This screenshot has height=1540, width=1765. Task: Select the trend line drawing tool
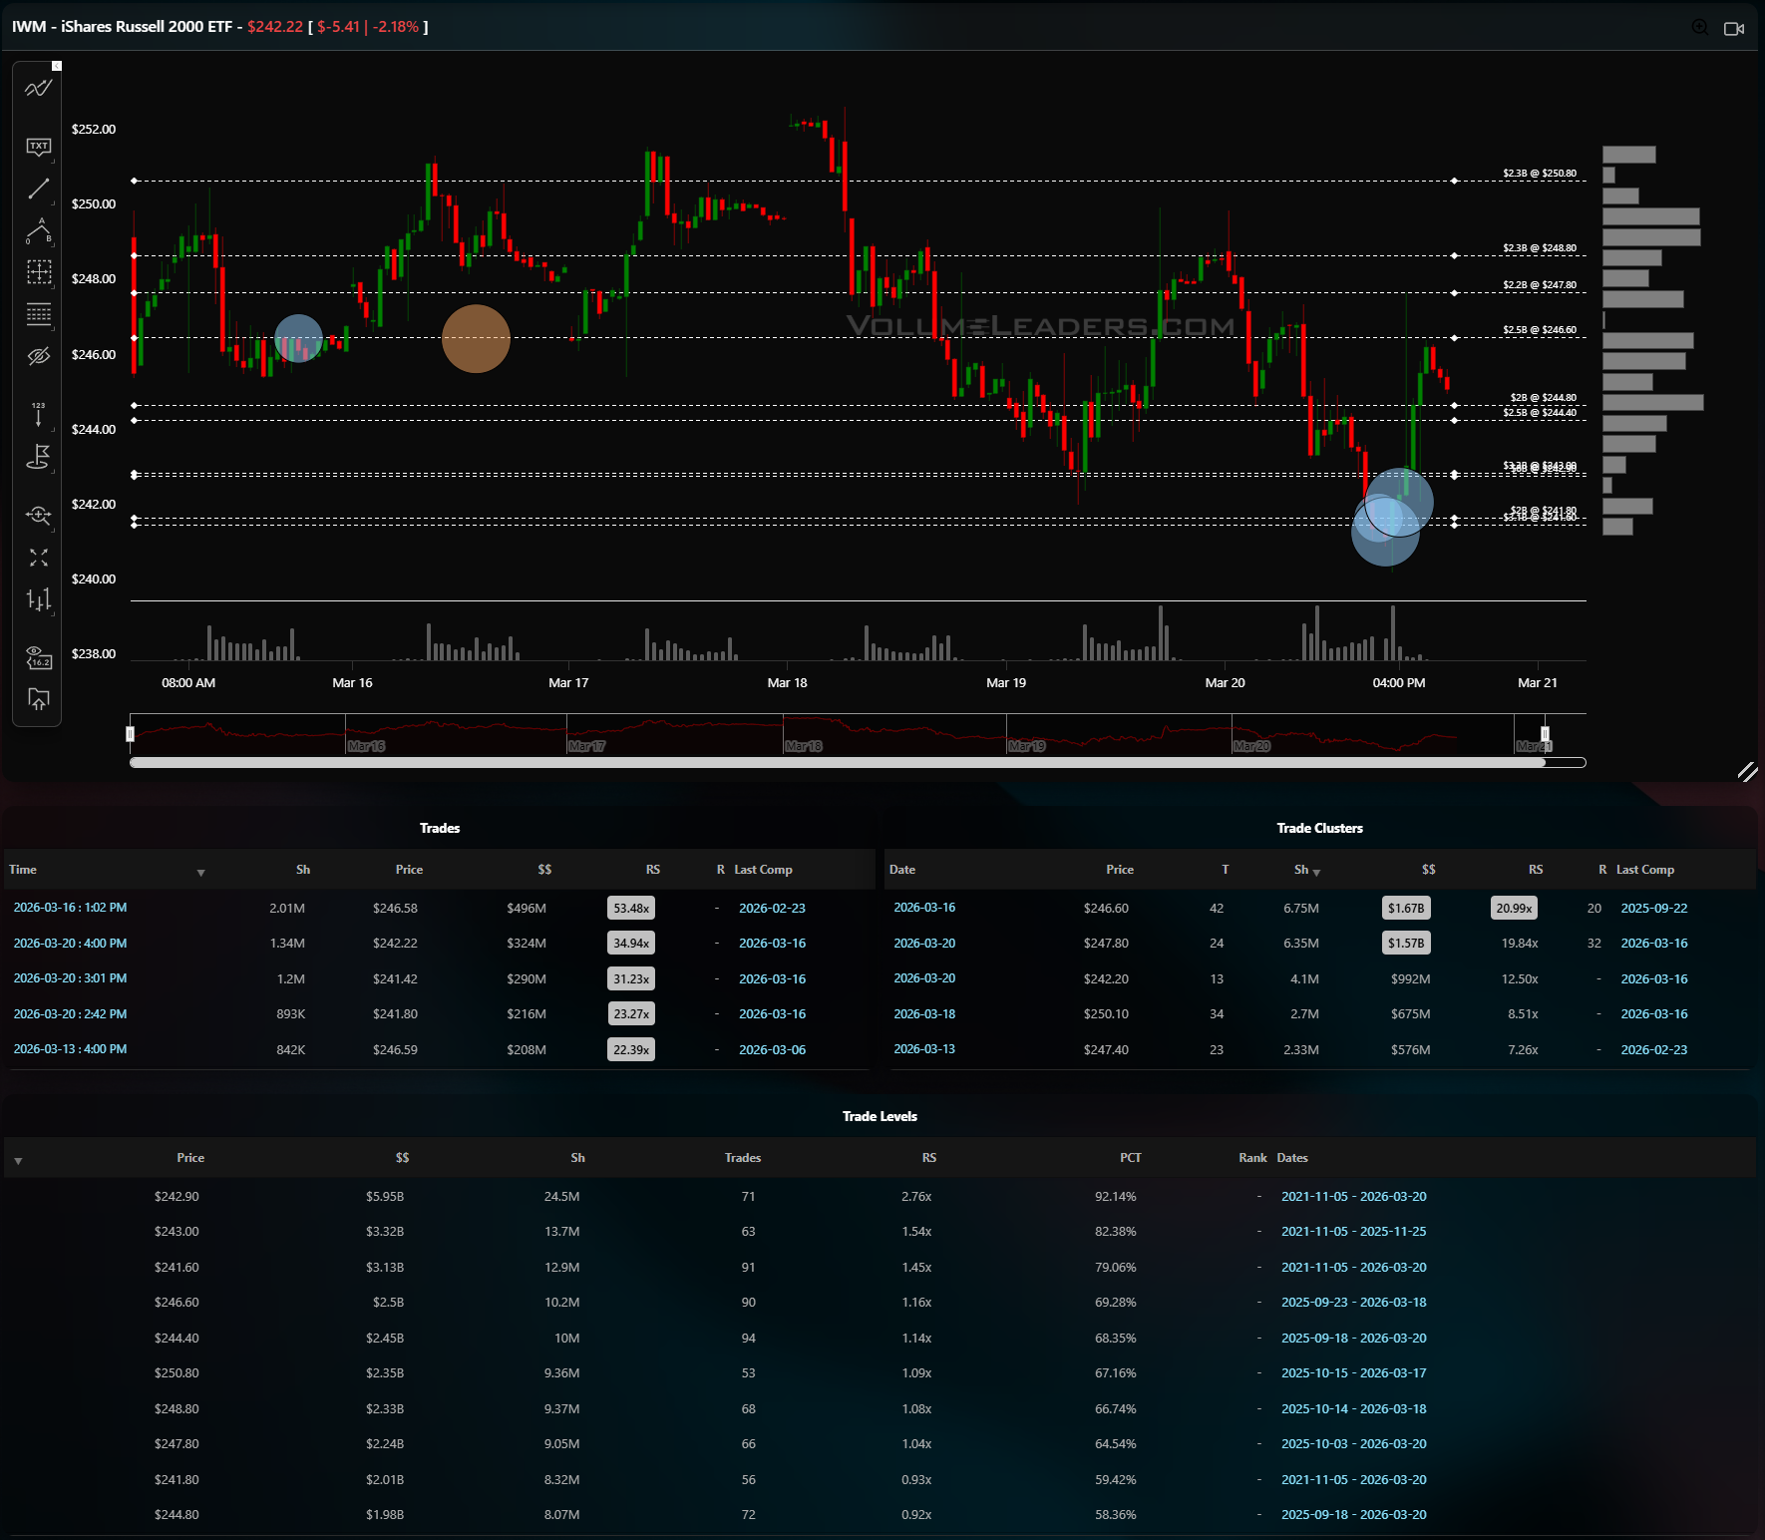point(38,189)
